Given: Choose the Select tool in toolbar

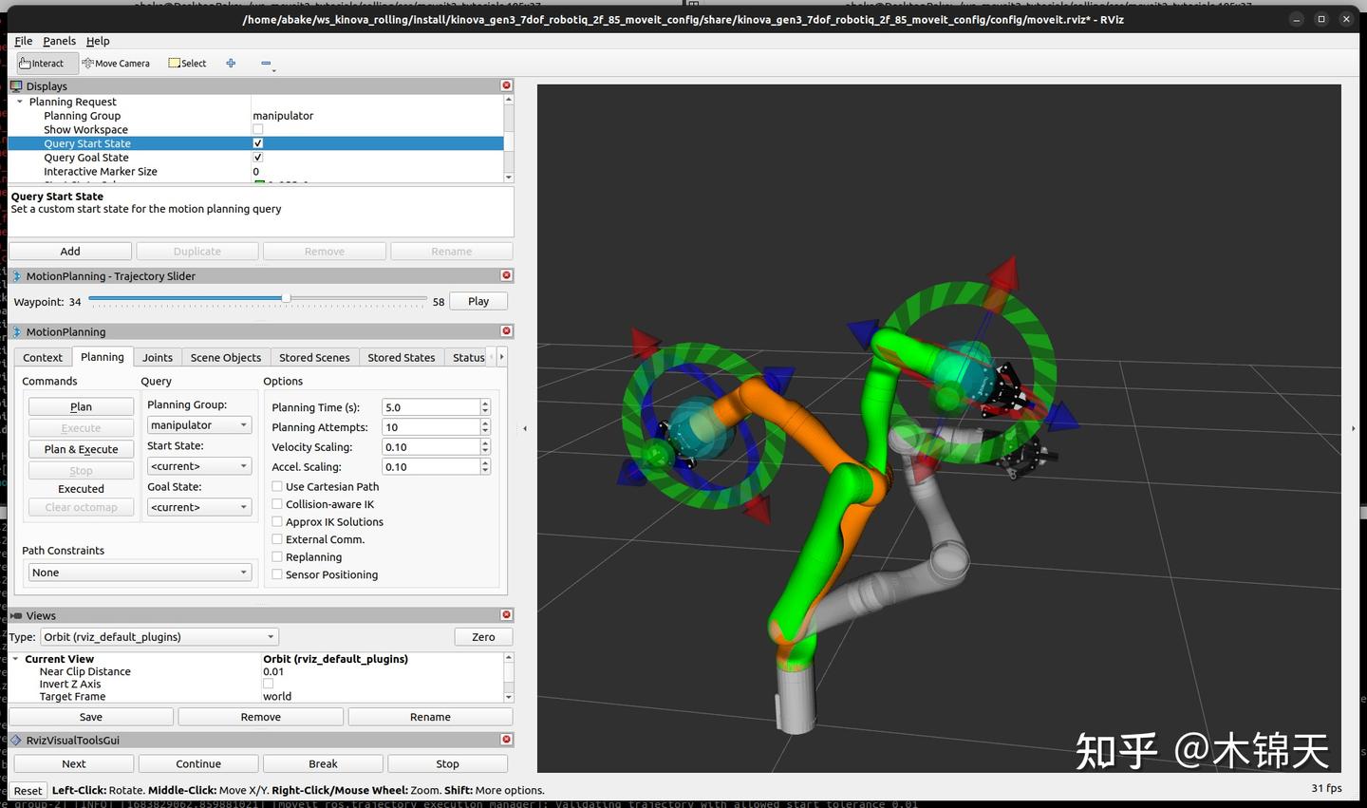Looking at the screenshot, I should click(186, 63).
